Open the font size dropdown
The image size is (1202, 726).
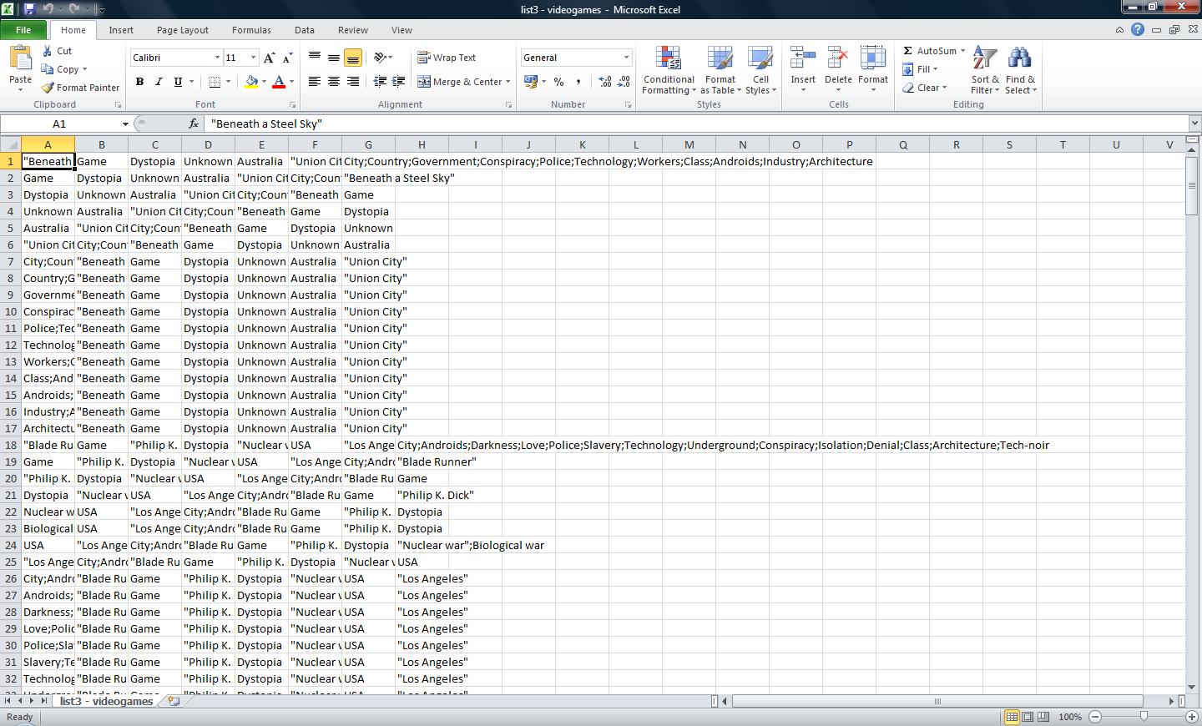(254, 58)
